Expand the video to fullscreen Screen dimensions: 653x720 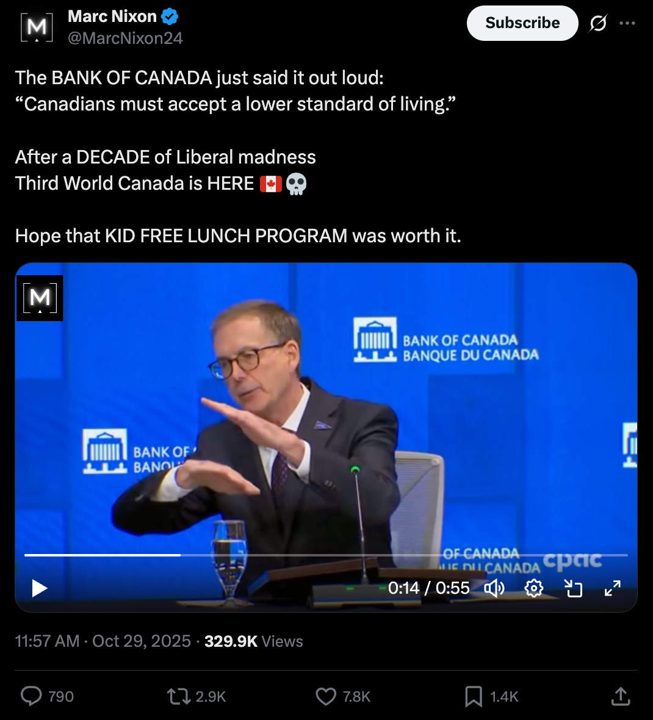(613, 588)
